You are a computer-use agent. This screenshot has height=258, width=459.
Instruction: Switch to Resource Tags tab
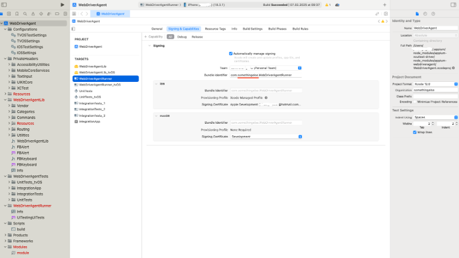[x=215, y=29]
